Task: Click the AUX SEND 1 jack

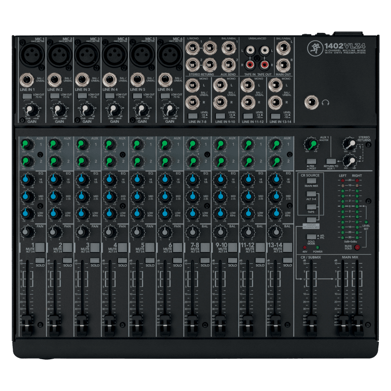Action: pos(229,47)
